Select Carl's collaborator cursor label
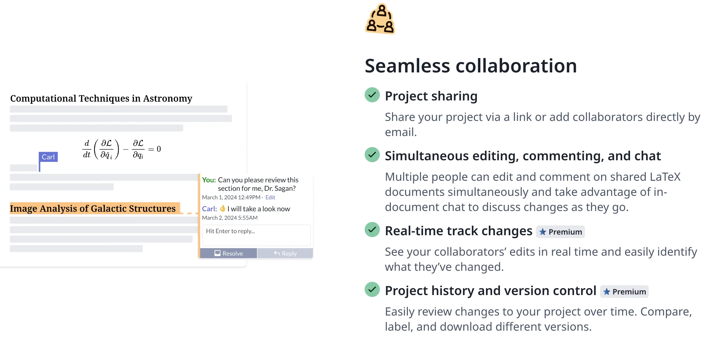The image size is (718, 347). pyautogui.click(x=48, y=157)
